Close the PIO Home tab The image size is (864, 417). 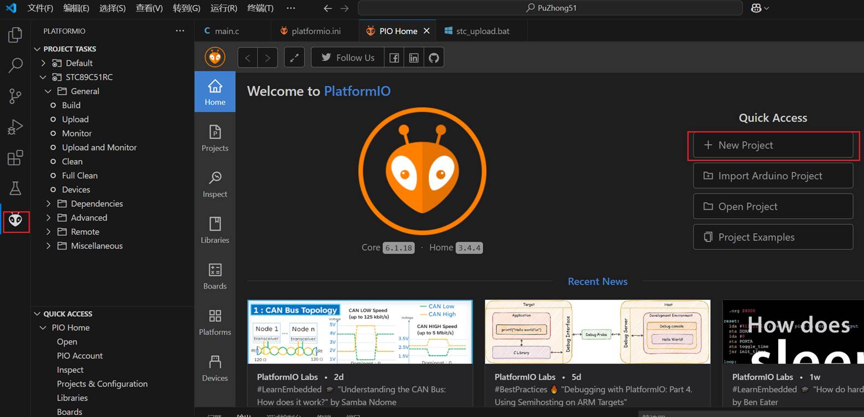pyautogui.click(x=427, y=31)
